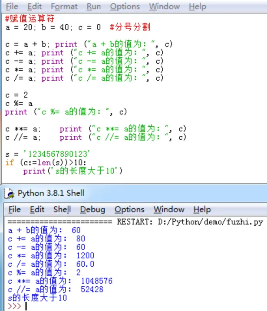Click shell output line c %= a的值为
This screenshot has height=311, width=267.
pos(44,272)
